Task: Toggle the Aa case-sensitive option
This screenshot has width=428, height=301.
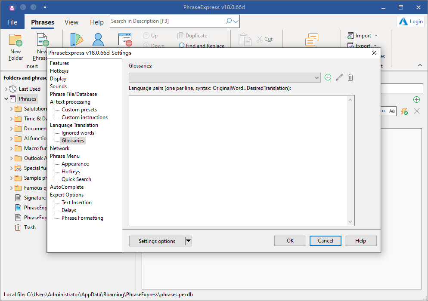Action: (392, 111)
